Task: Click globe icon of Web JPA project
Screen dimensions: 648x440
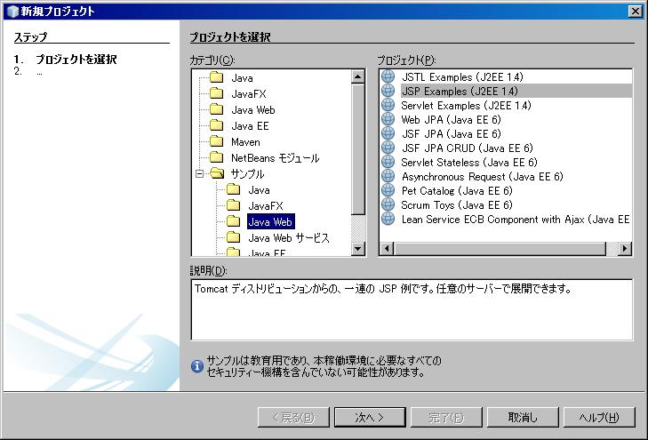Action: (388, 119)
